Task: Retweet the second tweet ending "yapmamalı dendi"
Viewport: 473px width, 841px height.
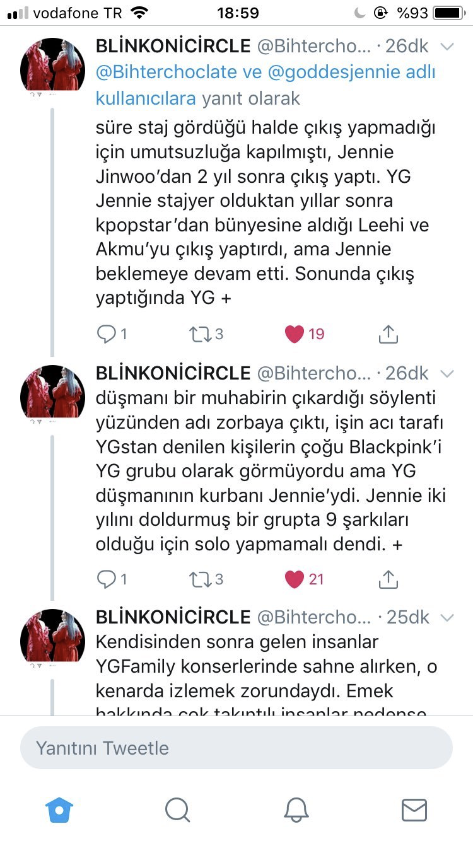Action: tap(201, 578)
